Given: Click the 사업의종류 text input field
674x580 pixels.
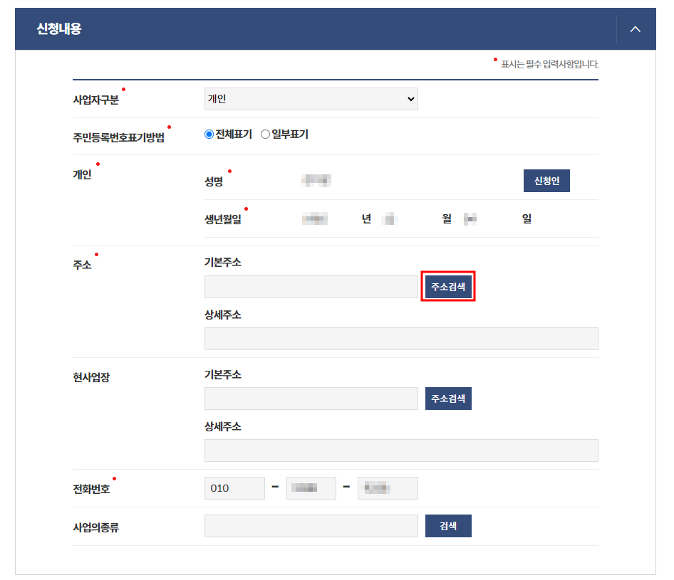Looking at the screenshot, I should click(311, 525).
